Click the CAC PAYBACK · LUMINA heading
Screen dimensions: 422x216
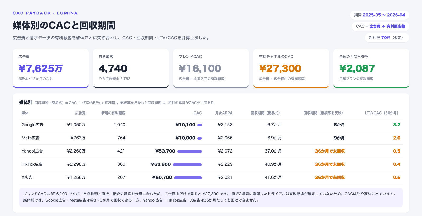pyautogui.click(x=45, y=13)
